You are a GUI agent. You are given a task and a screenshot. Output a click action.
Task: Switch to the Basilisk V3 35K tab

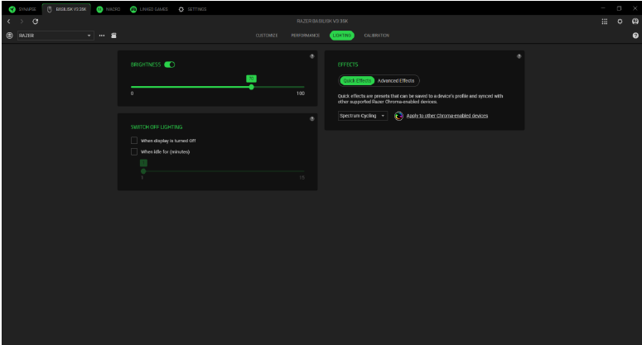pyautogui.click(x=66, y=9)
